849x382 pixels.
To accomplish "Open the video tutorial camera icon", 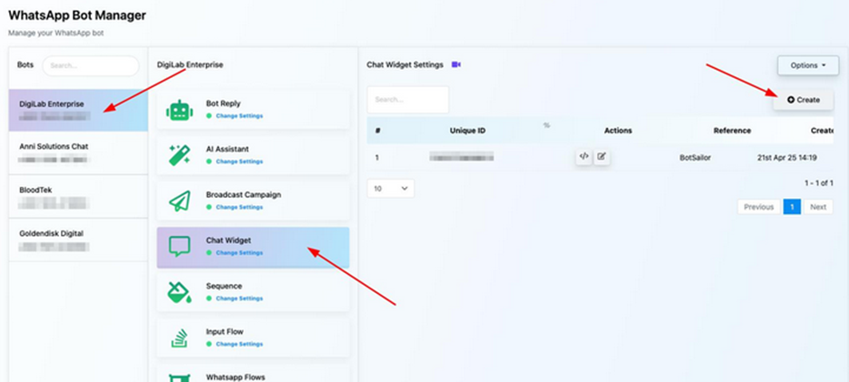I will click(456, 65).
